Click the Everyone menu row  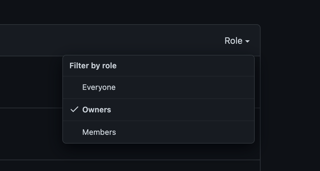coord(159,87)
